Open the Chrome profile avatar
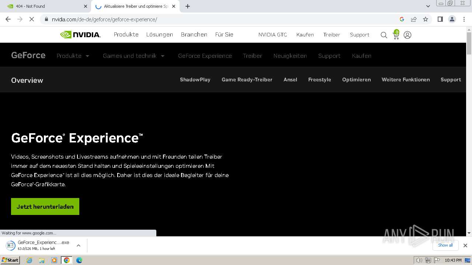 452,19
